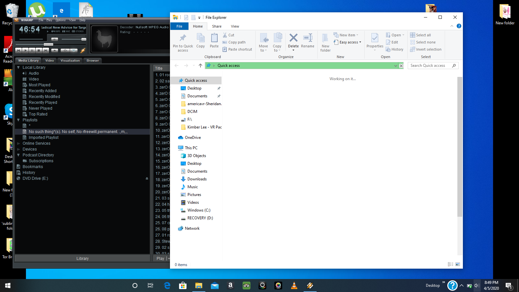This screenshot has width=519, height=292.
Task: Open VLC from the taskbar
Action: coord(294,286)
